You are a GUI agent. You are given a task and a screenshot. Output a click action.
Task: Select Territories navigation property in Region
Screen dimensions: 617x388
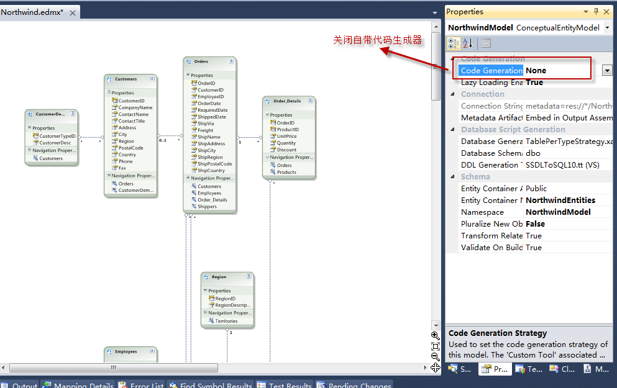coord(226,321)
